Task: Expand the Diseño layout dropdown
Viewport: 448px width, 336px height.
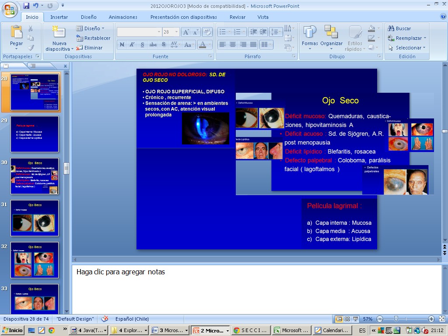Action: (103, 28)
